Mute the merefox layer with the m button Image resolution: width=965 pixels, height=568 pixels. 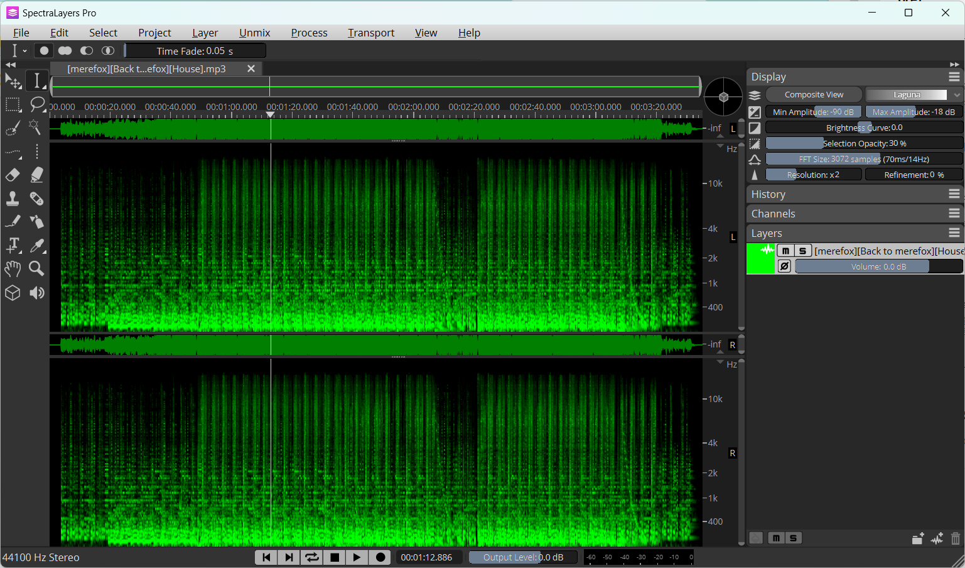tap(785, 251)
